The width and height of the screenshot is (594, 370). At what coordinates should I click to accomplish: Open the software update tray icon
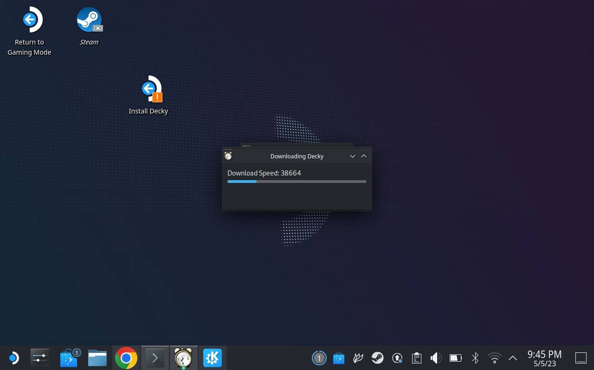coord(397,358)
